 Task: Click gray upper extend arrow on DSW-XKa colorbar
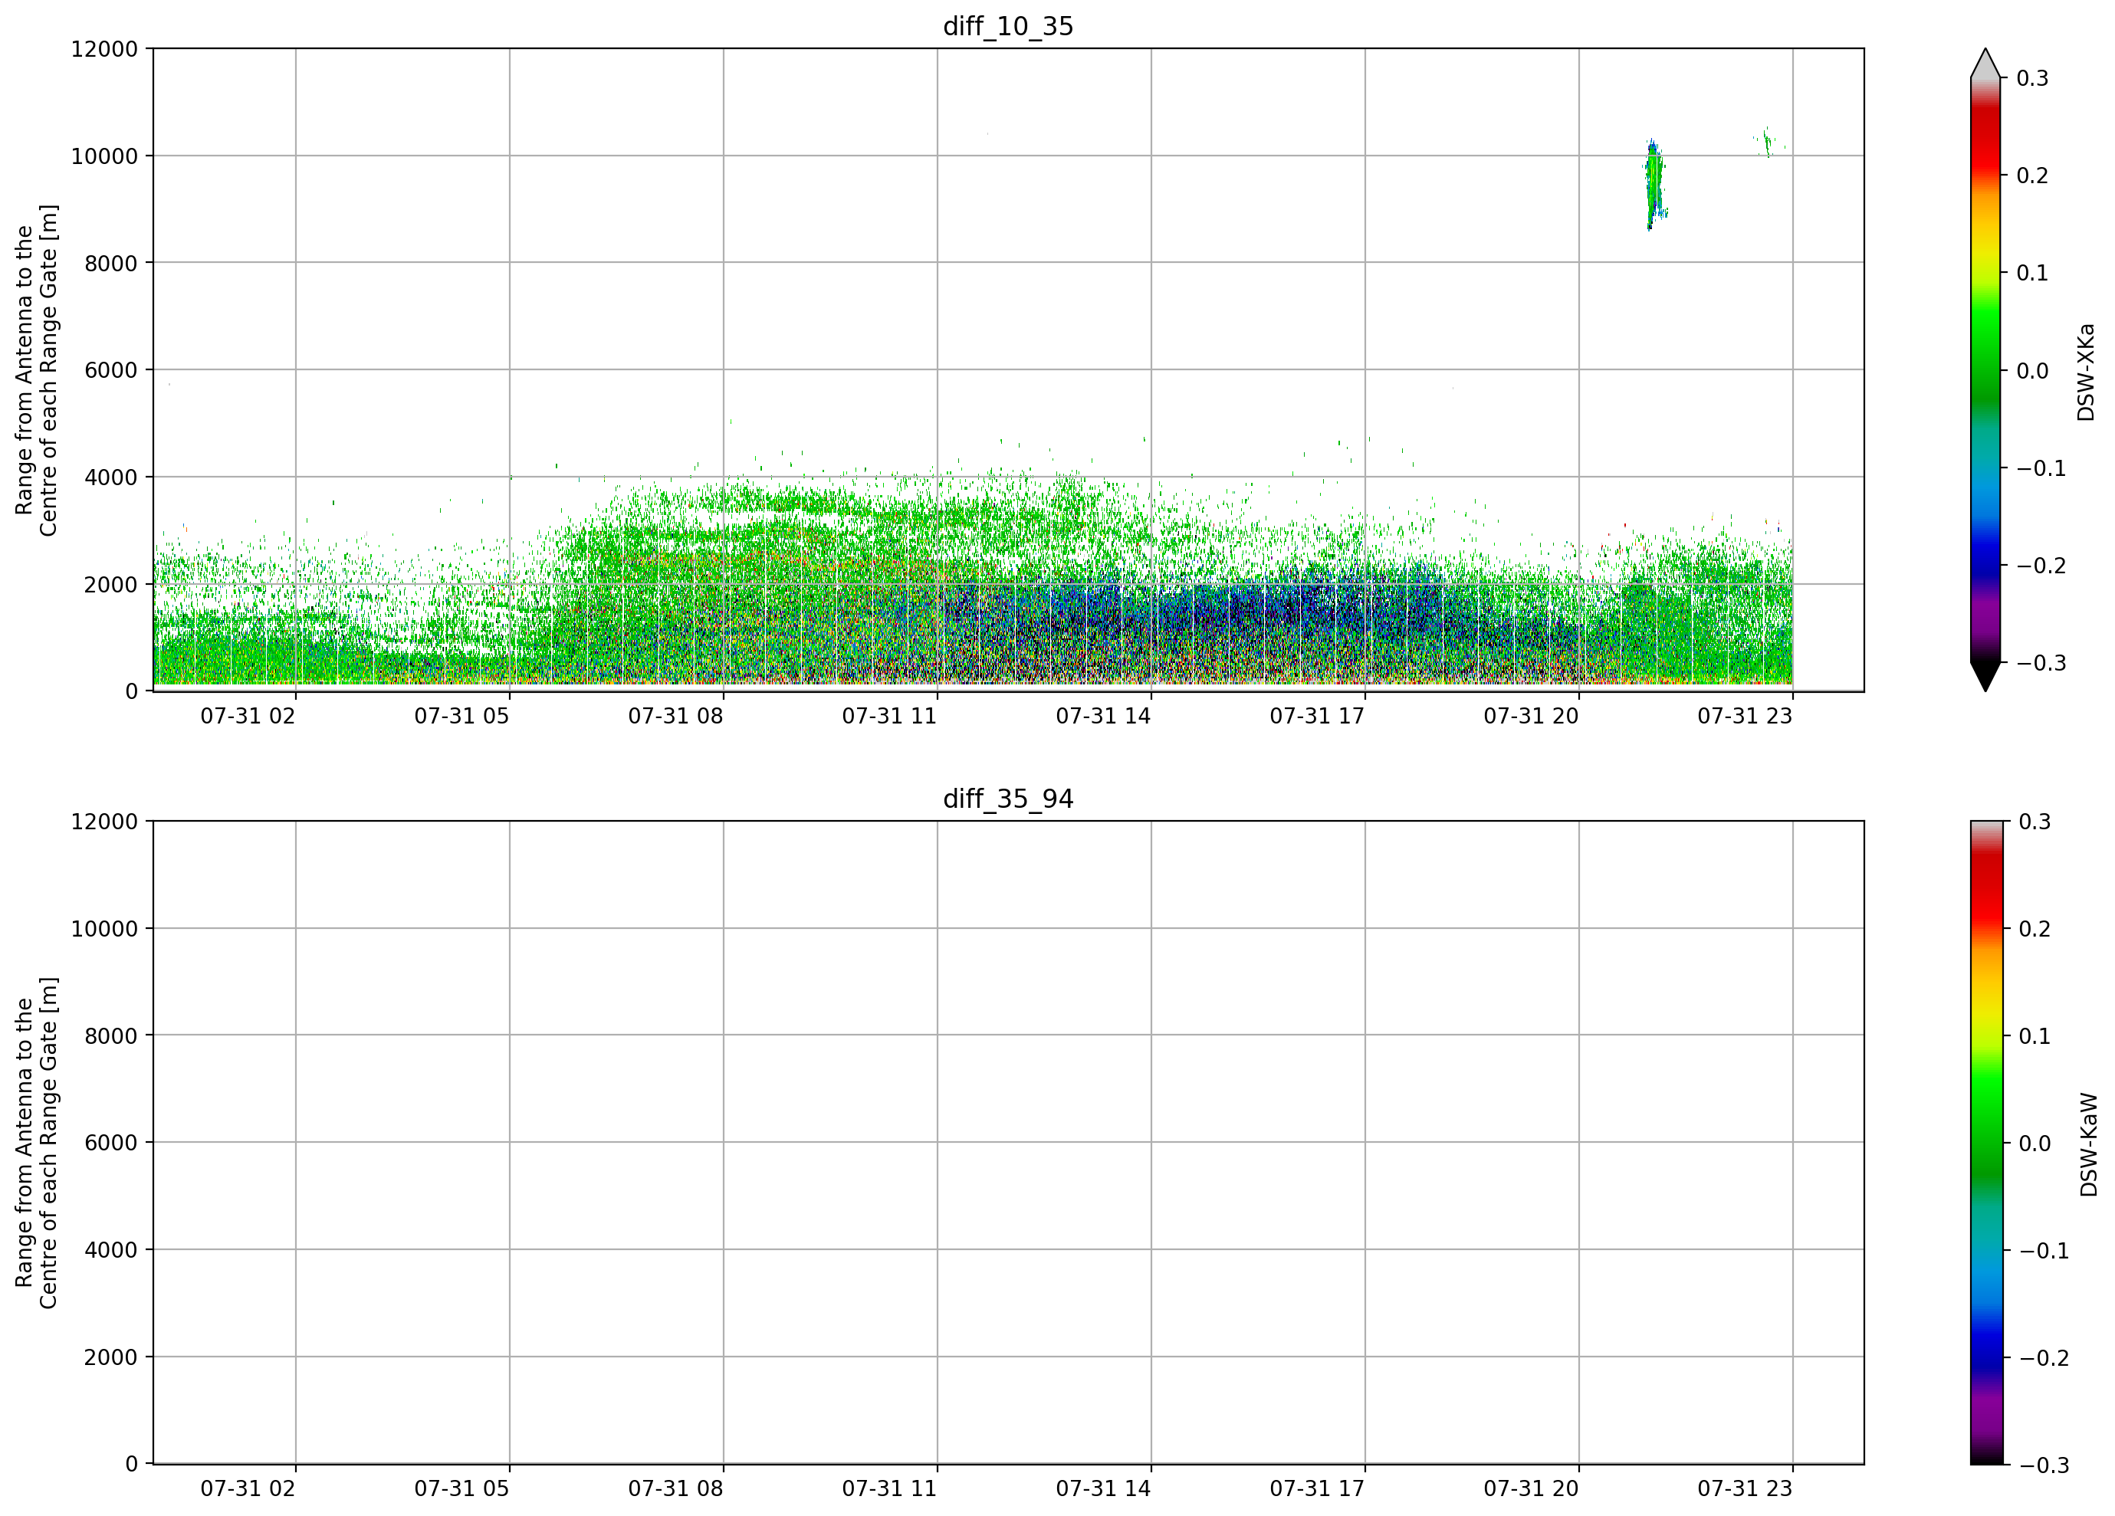[x=1985, y=64]
